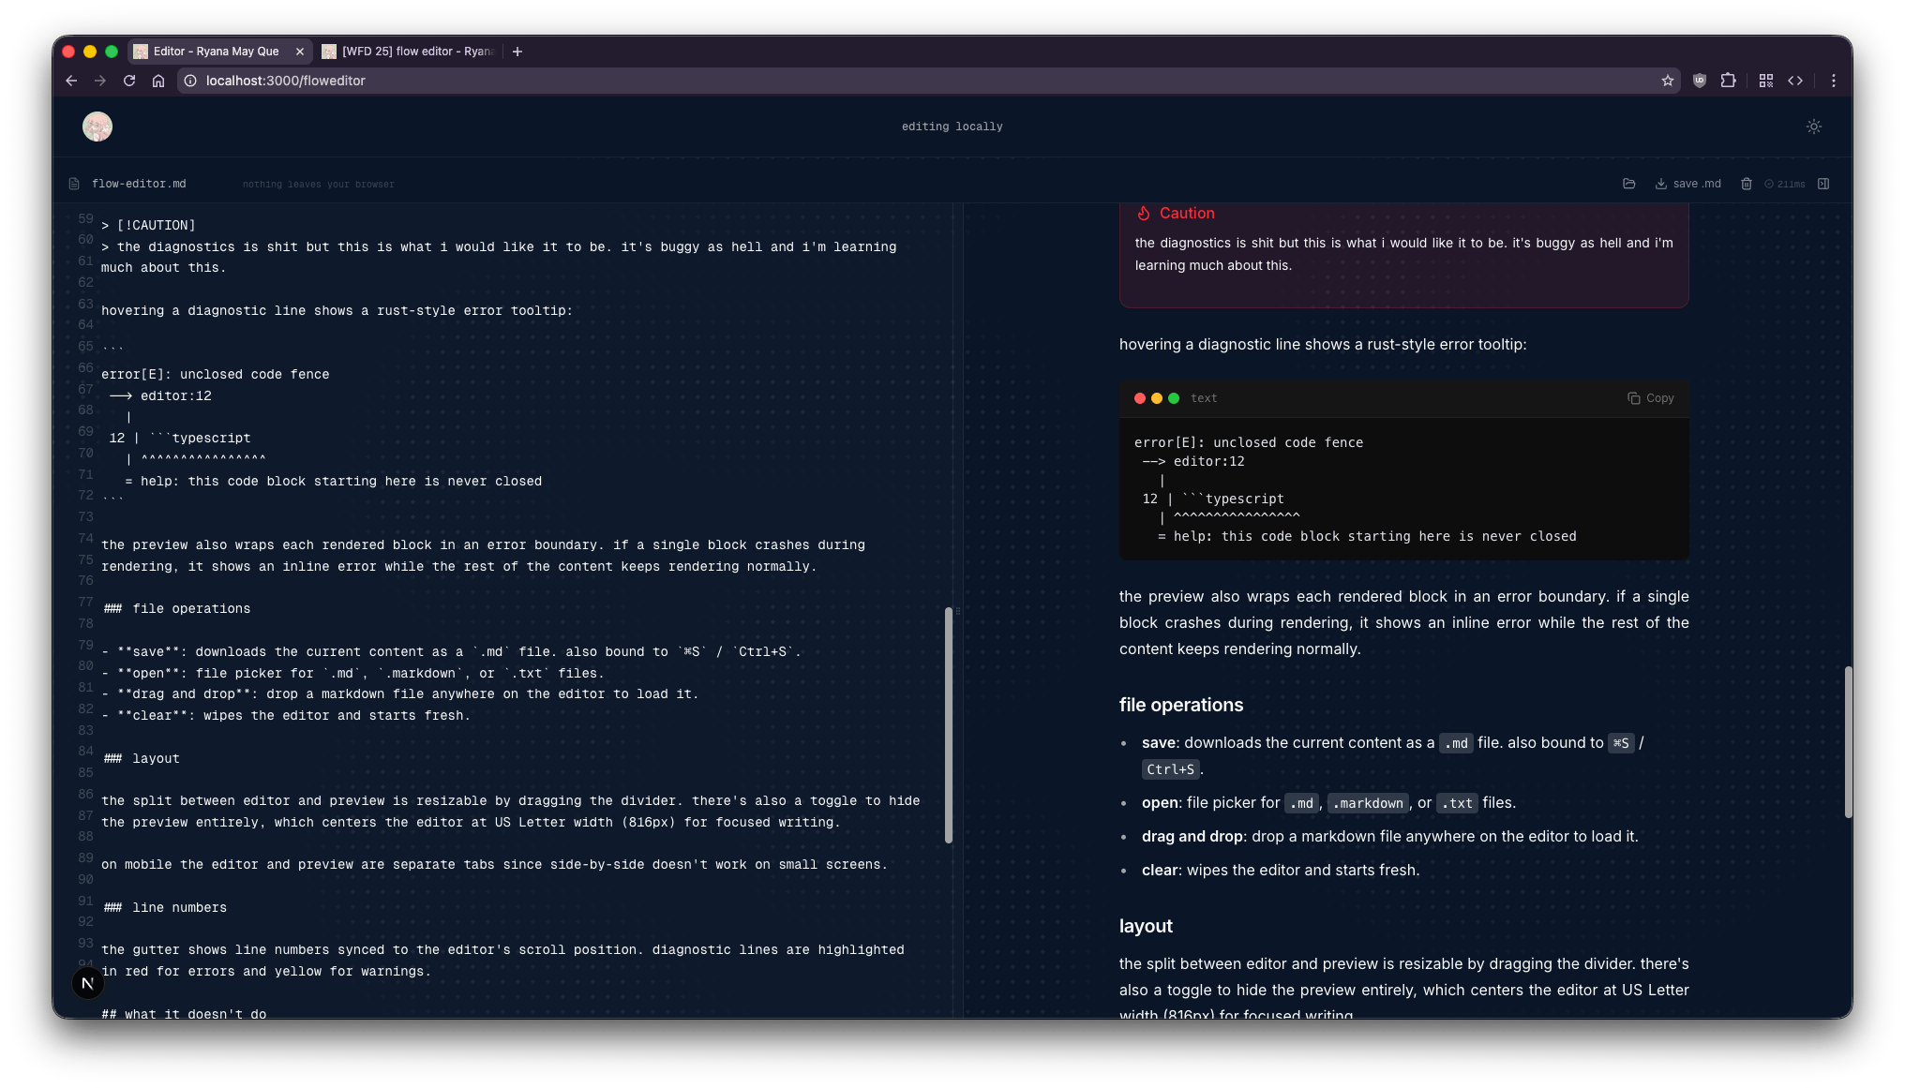Toggle the preview panel visibility icon
Viewport: 1905px width, 1088px height.
1823,184
